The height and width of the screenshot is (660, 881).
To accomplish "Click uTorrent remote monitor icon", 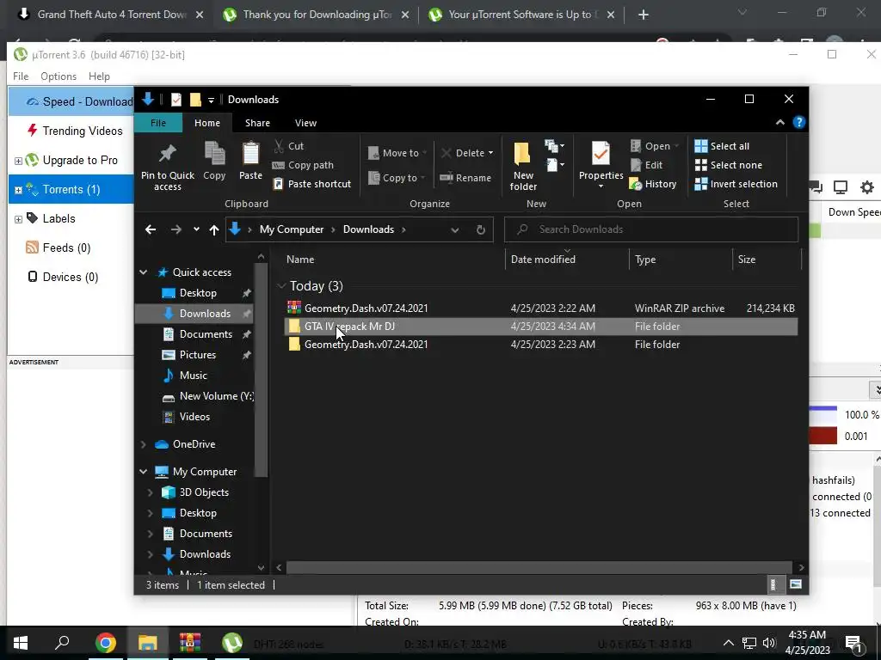I will (841, 187).
